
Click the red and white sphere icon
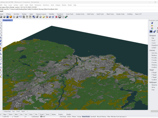click(x=47, y=17)
